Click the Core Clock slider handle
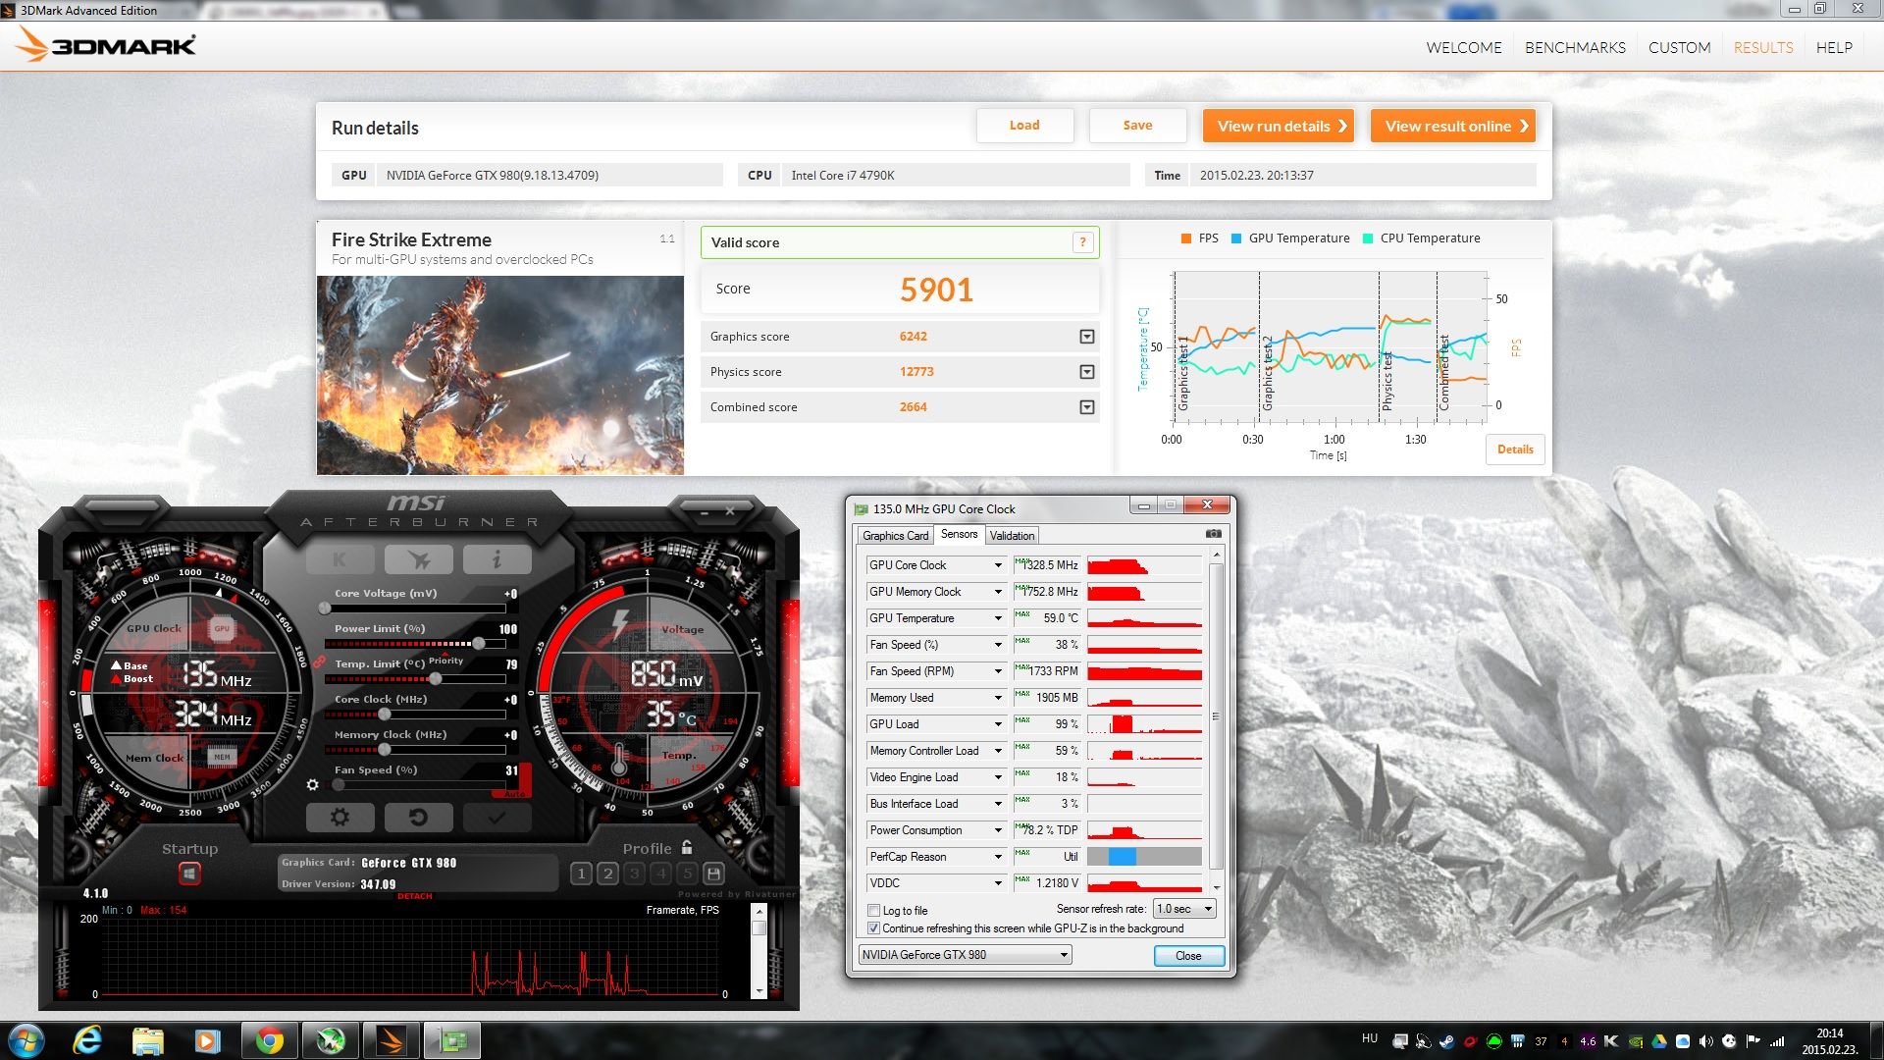The height and width of the screenshot is (1060, 1884). tap(385, 715)
